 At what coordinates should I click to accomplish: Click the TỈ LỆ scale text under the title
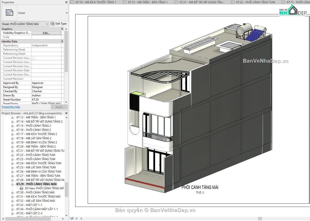click(200, 192)
